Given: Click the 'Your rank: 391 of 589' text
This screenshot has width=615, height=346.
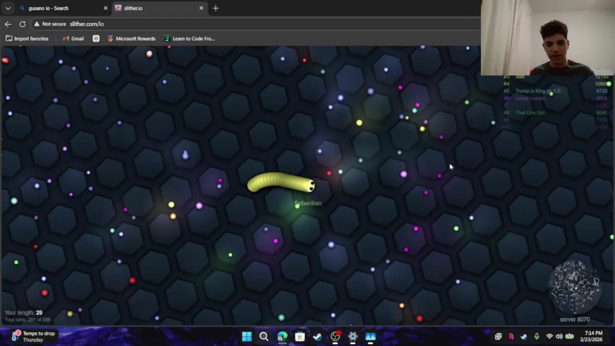Looking at the screenshot, I should [27, 320].
